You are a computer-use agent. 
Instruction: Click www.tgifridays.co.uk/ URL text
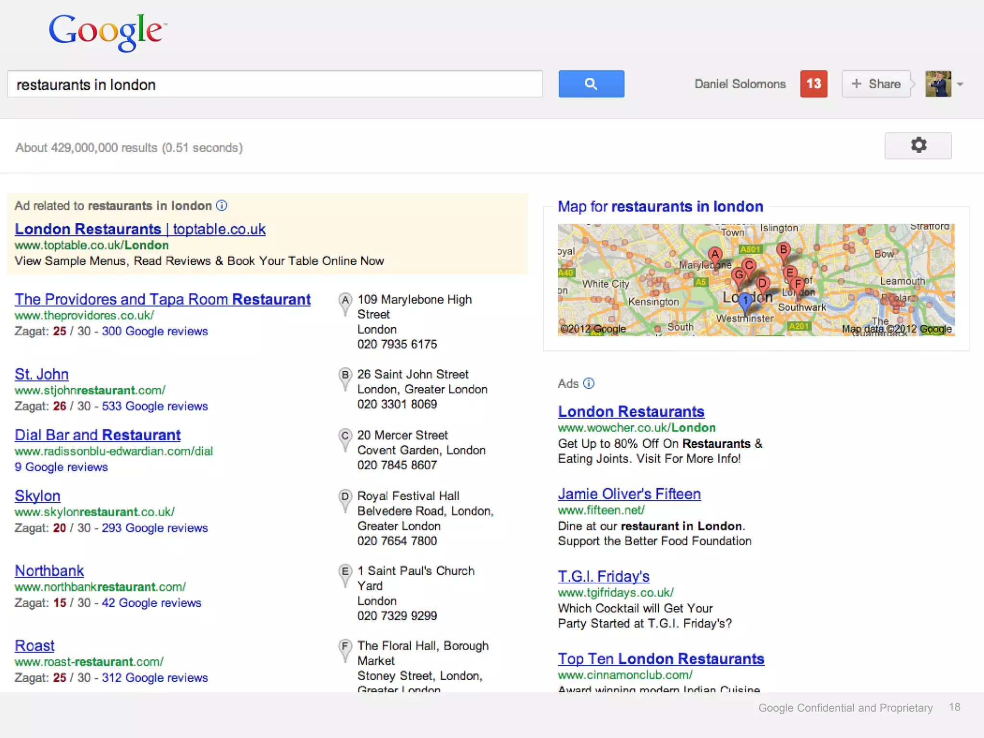coord(616,592)
